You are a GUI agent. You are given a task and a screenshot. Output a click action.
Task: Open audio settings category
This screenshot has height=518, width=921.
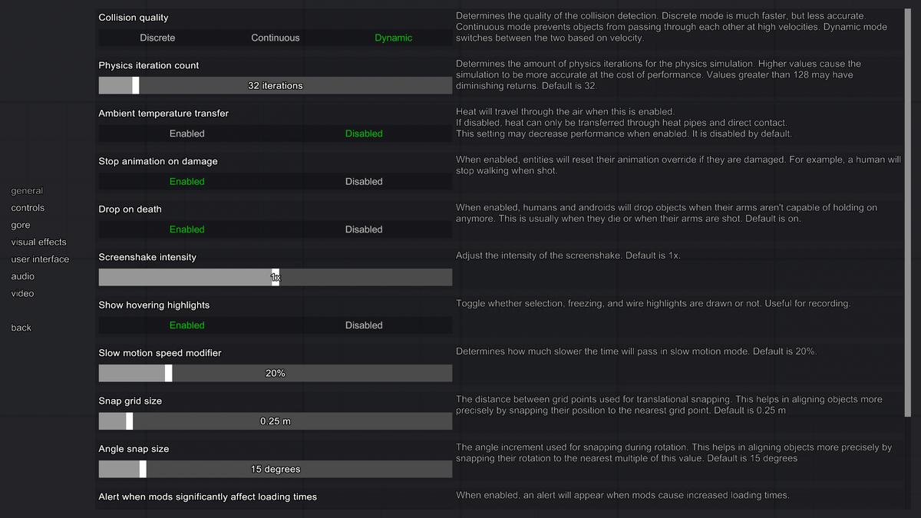(22, 276)
